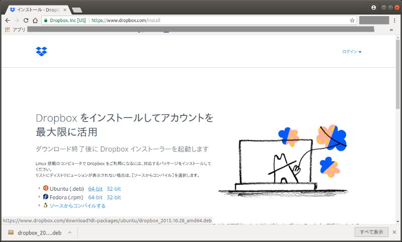Screen dimensions: 402x242
Task: Show hidden bookmarks with the » chevron
Action: coord(391,30)
